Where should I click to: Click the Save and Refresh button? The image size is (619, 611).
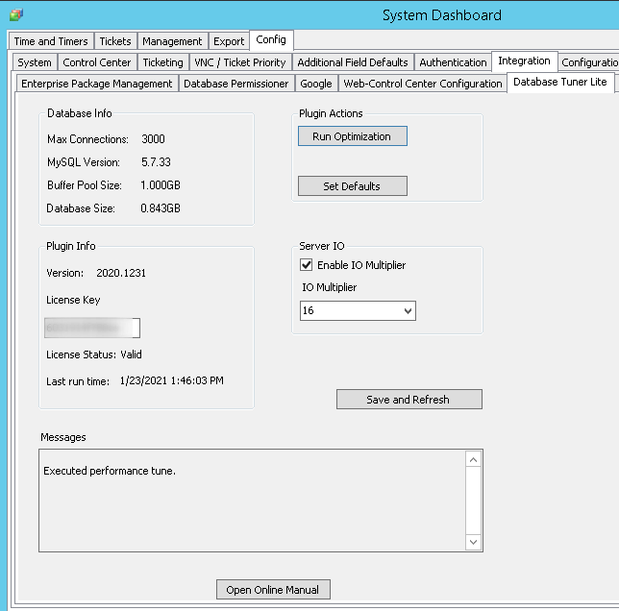(409, 400)
